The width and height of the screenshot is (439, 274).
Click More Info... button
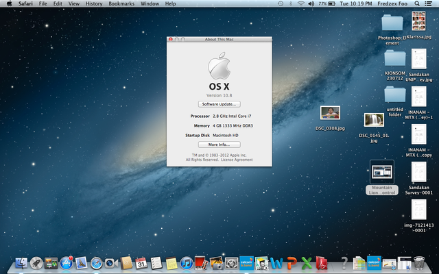[x=219, y=145]
